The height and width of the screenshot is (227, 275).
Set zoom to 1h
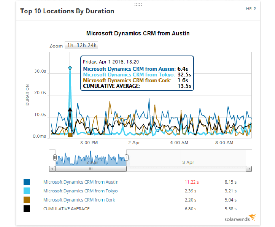tap(70, 46)
